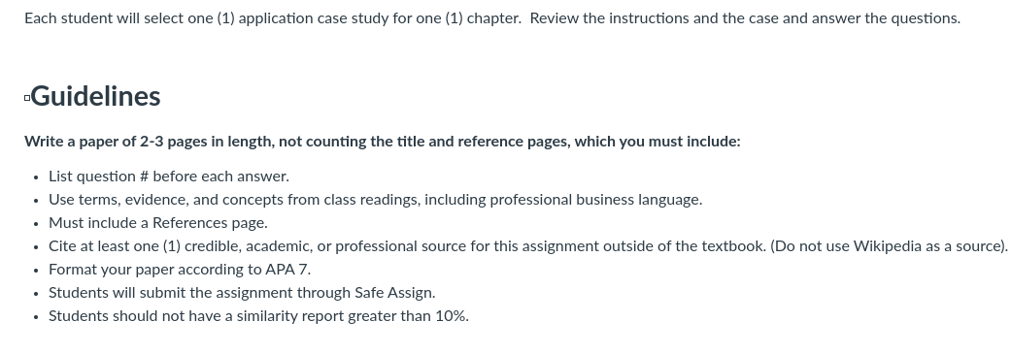This screenshot has width=1011, height=354.
Task: Click the bold 'Write a paper of 2-3 pages' sentence
Action: click(x=383, y=142)
